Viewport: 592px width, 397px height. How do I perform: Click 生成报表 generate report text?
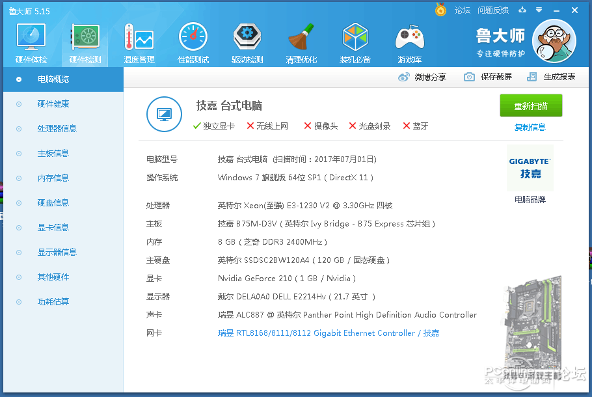[x=559, y=77]
